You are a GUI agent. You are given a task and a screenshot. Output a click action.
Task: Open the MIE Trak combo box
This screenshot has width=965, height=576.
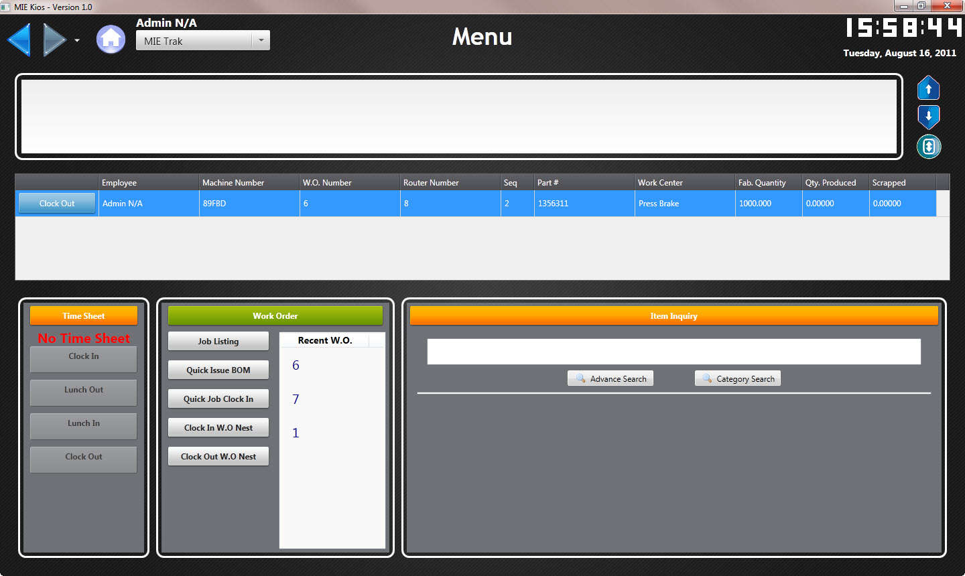[203, 41]
